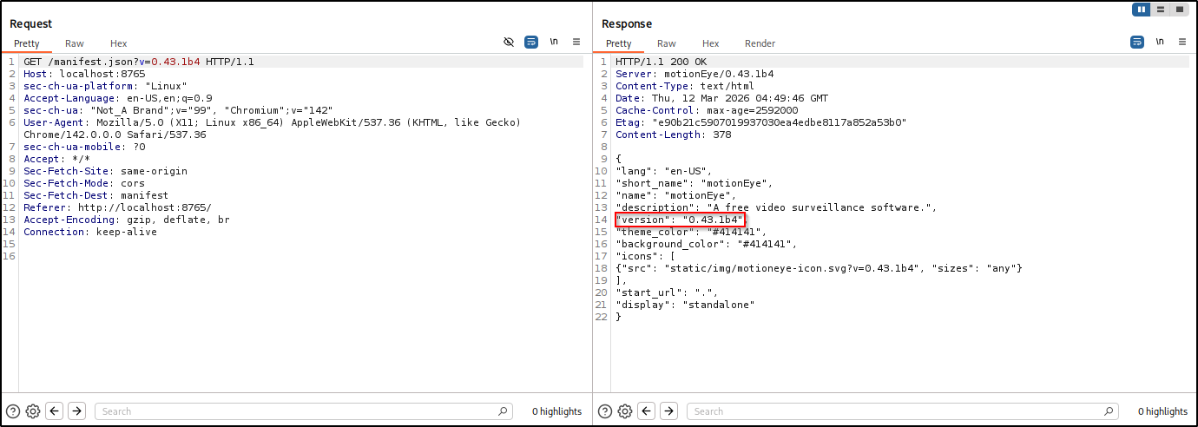Toggle non-printable characters \n in Request
Image resolution: width=1198 pixels, height=427 pixels.
(554, 42)
